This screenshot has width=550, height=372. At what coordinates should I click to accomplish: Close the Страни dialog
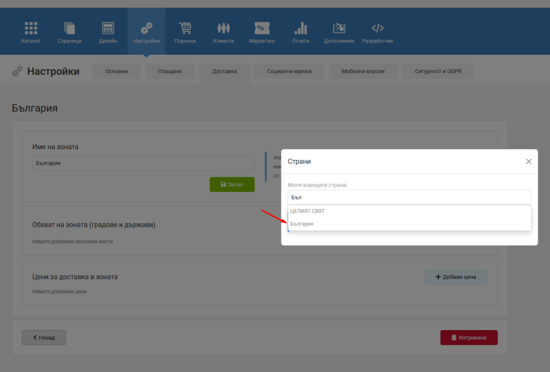(x=529, y=161)
